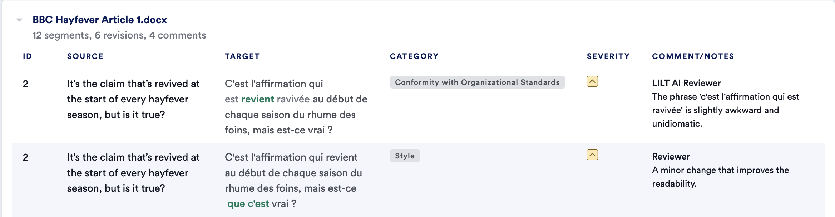Sort by the ID column header

click(28, 56)
